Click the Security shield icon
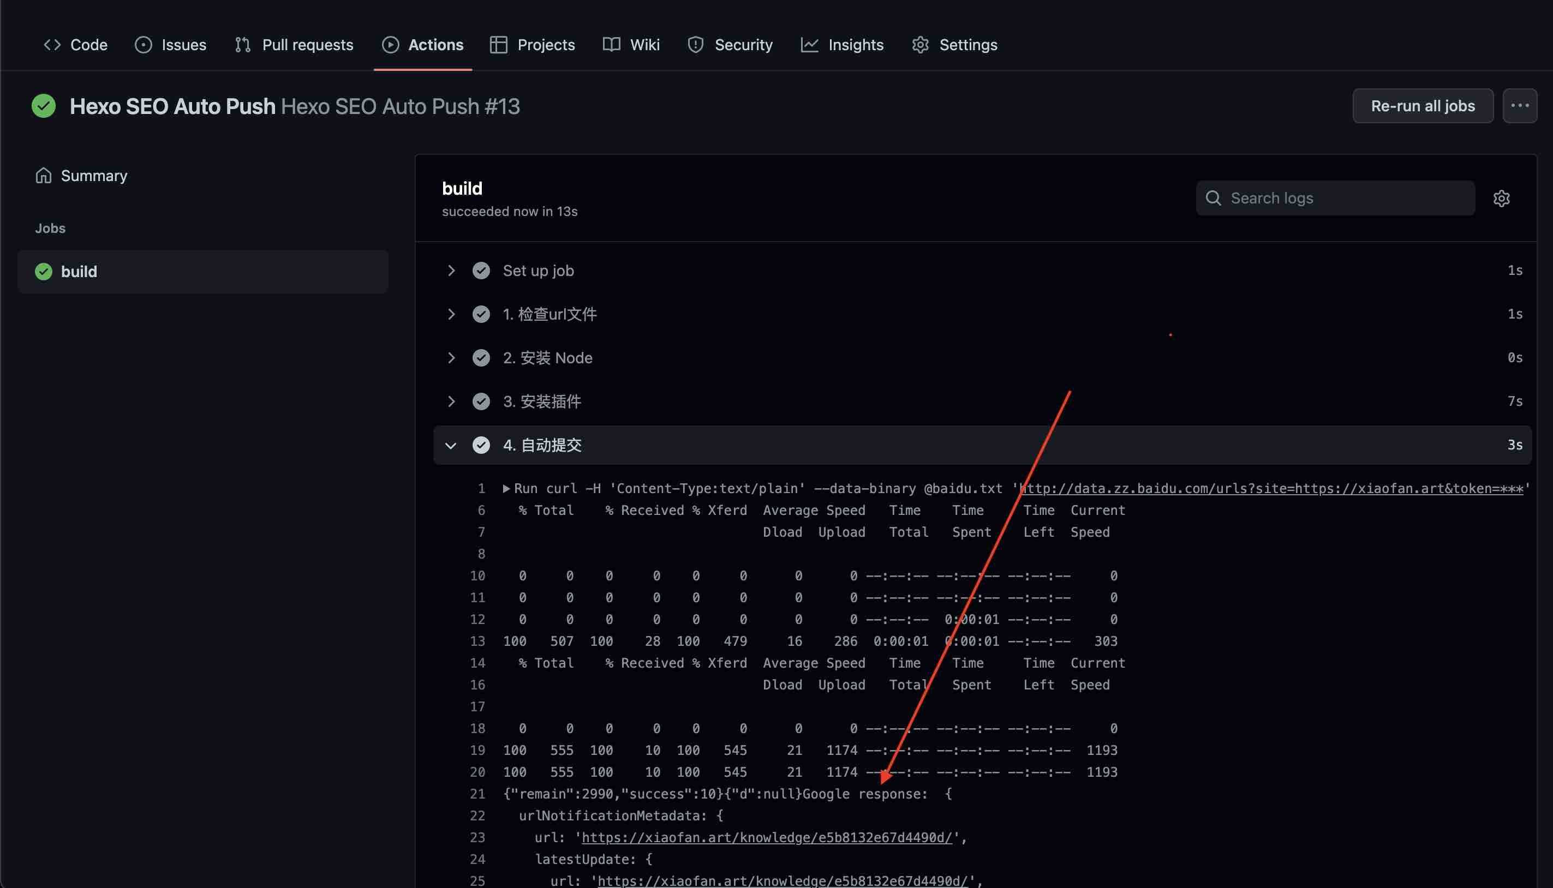 (695, 45)
